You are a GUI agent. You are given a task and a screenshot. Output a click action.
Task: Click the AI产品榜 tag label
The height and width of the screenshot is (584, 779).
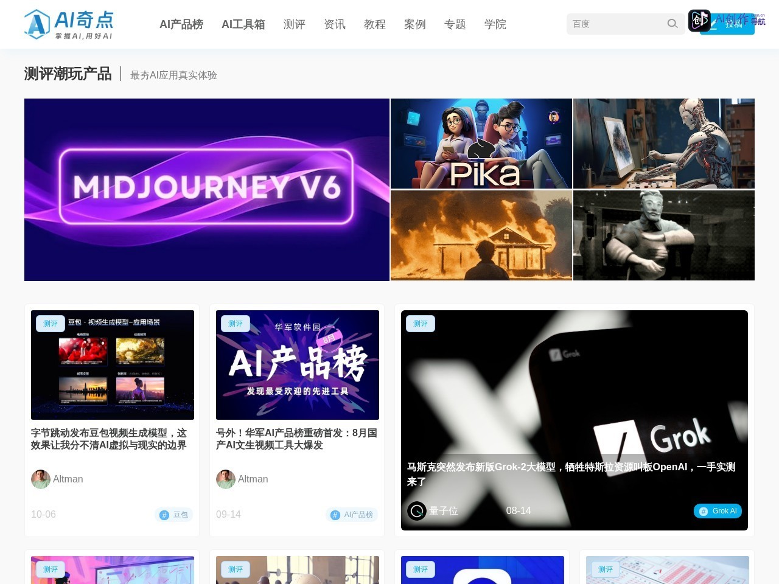[358, 515]
